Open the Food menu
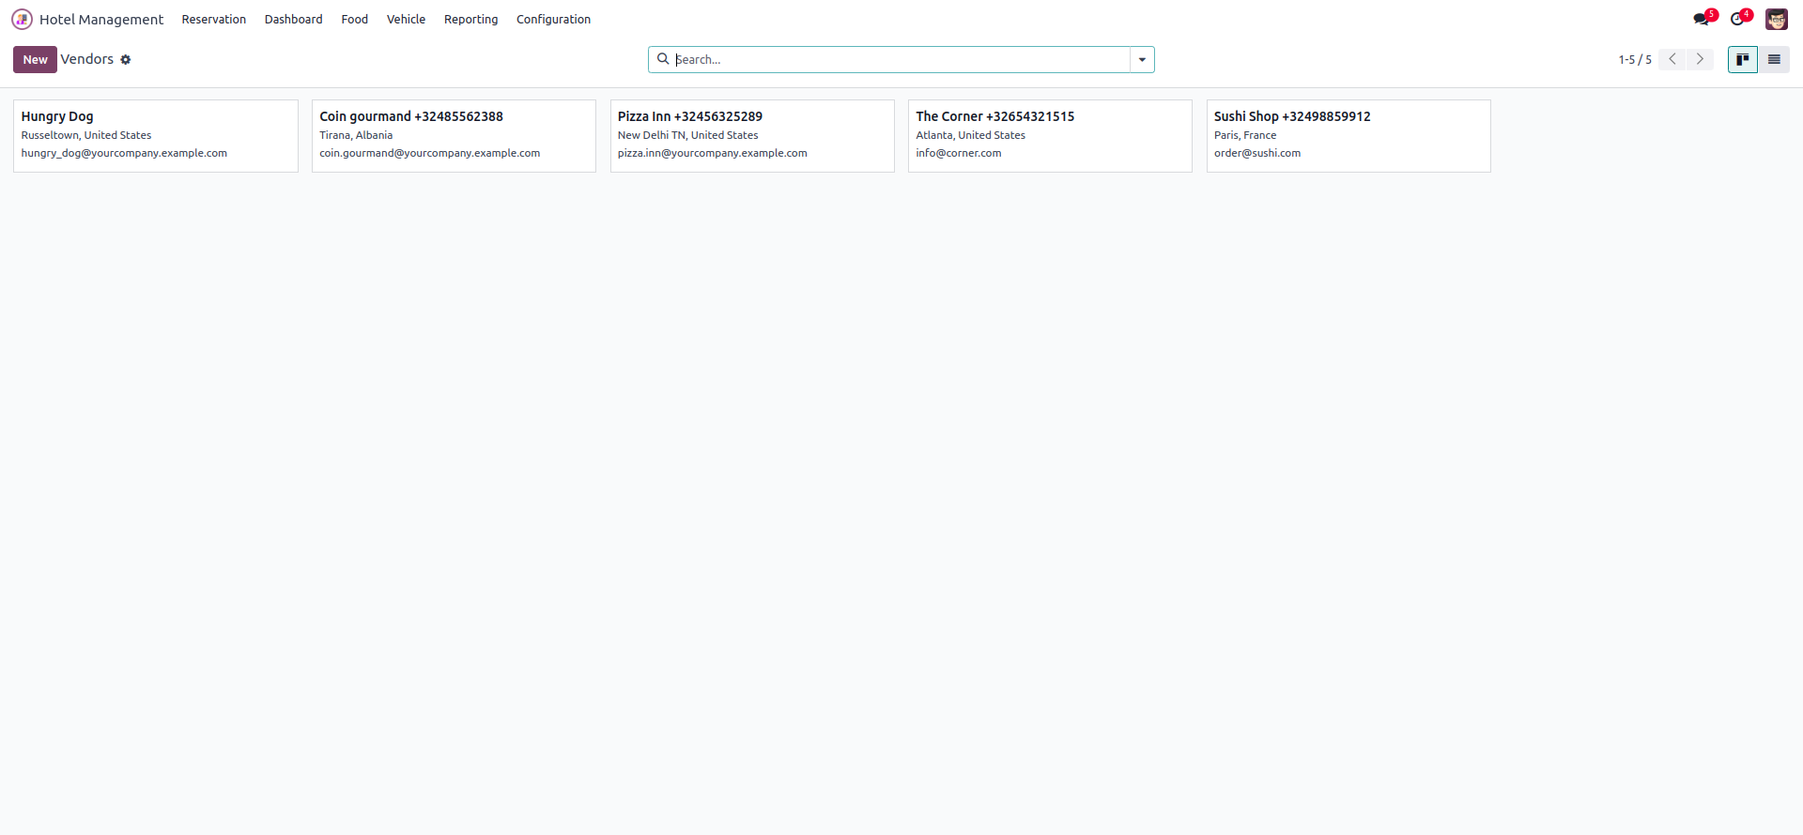Image resolution: width=1803 pixels, height=835 pixels. (355, 19)
